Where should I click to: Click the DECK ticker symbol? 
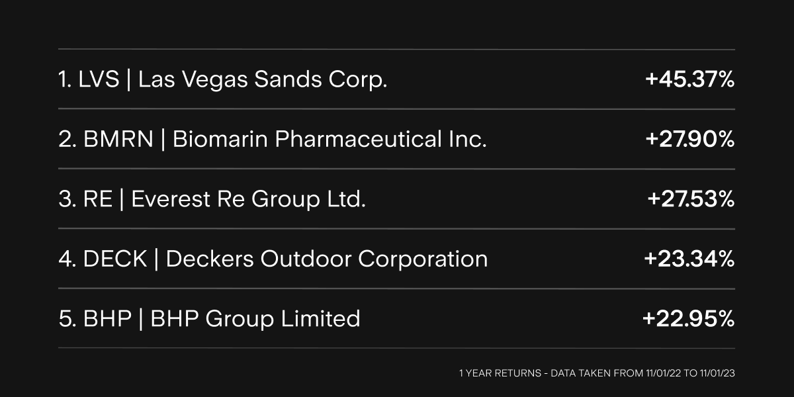coord(114,259)
